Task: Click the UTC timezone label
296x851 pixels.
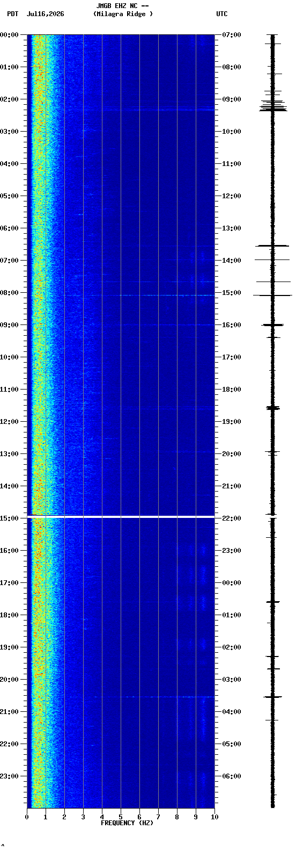Action: 222,14
